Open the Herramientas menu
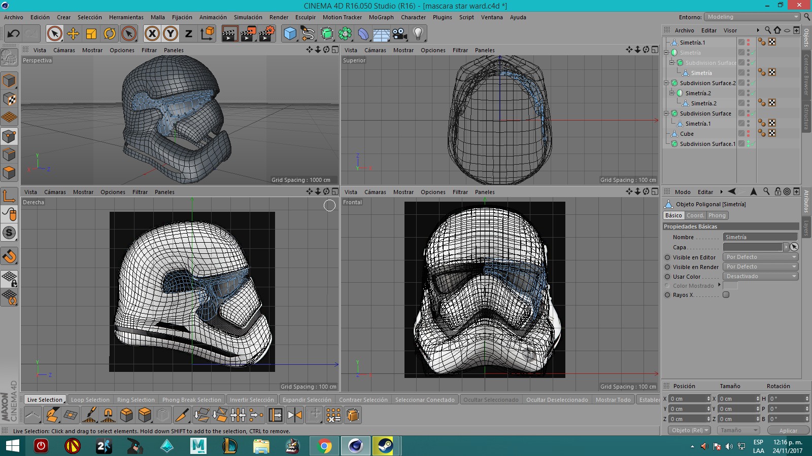812x456 pixels. pyautogui.click(x=126, y=17)
